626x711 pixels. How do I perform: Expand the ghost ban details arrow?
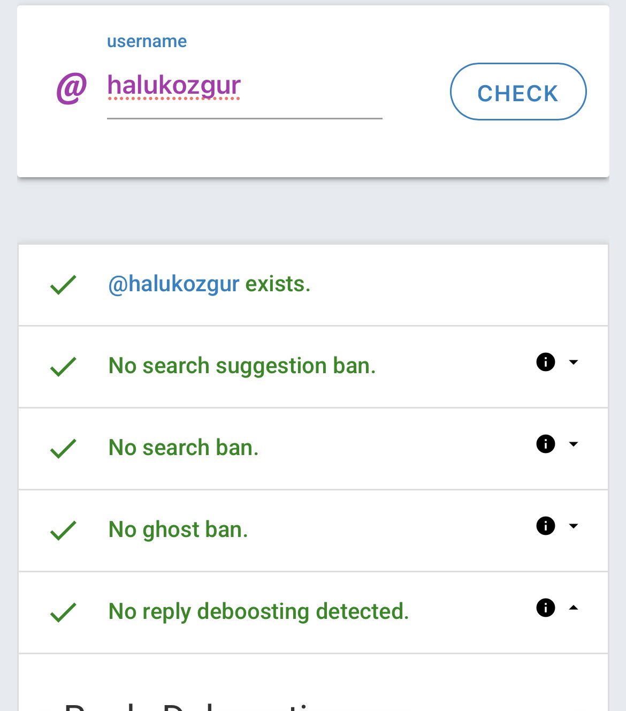[x=574, y=526]
